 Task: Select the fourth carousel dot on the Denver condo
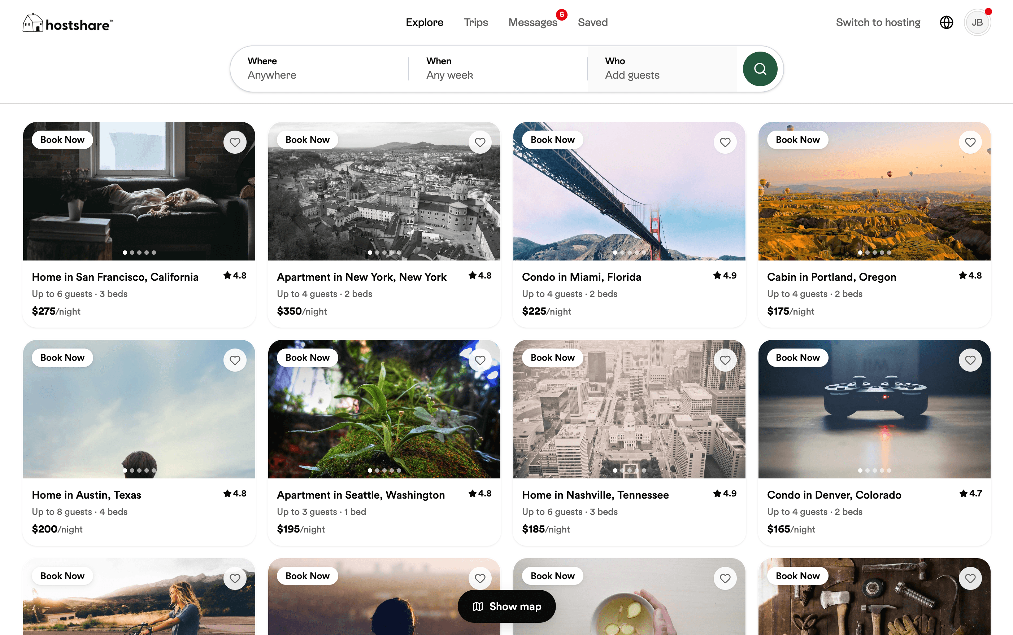(x=882, y=470)
